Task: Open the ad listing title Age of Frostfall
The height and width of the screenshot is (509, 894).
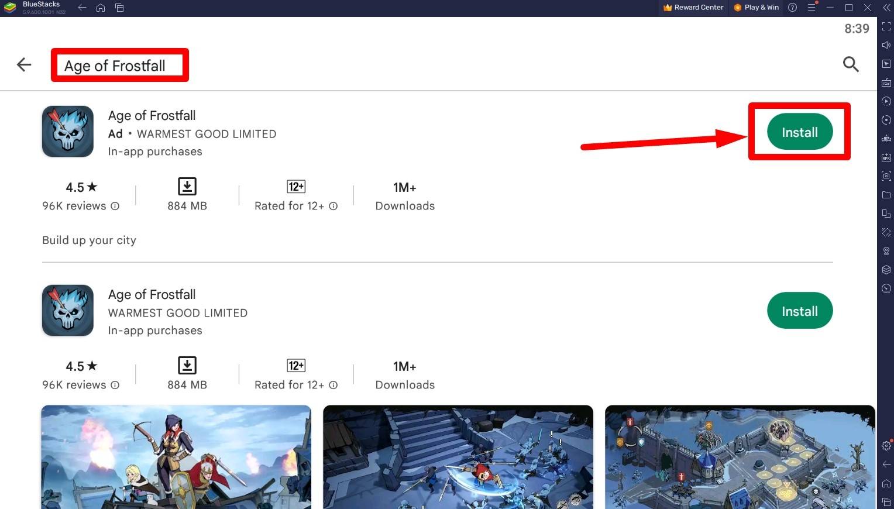Action: click(x=152, y=115)
